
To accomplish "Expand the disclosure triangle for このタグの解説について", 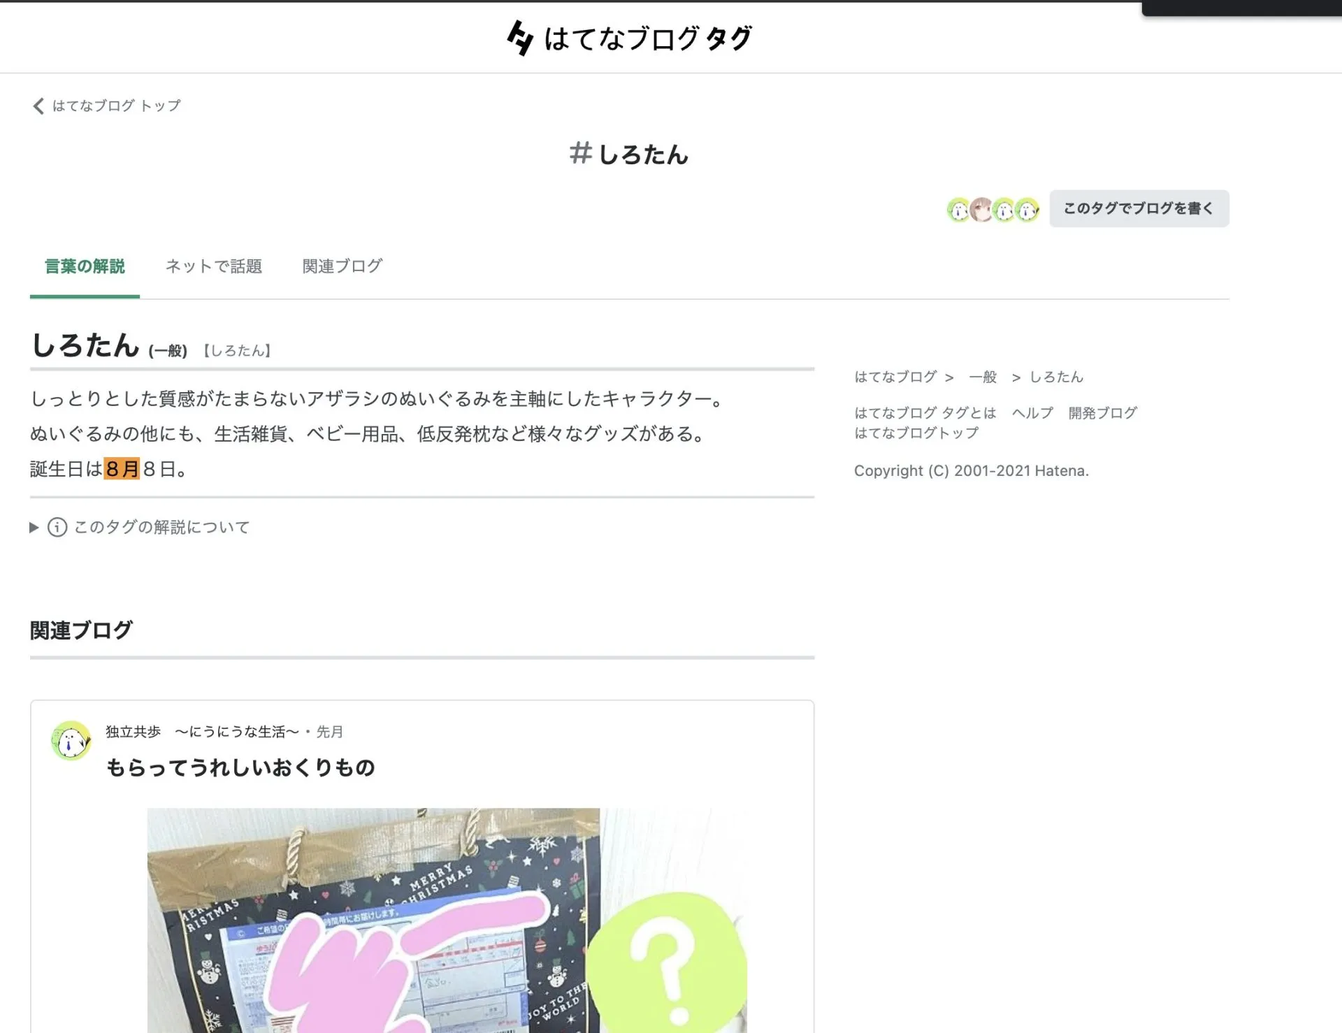I will (34, 527).
